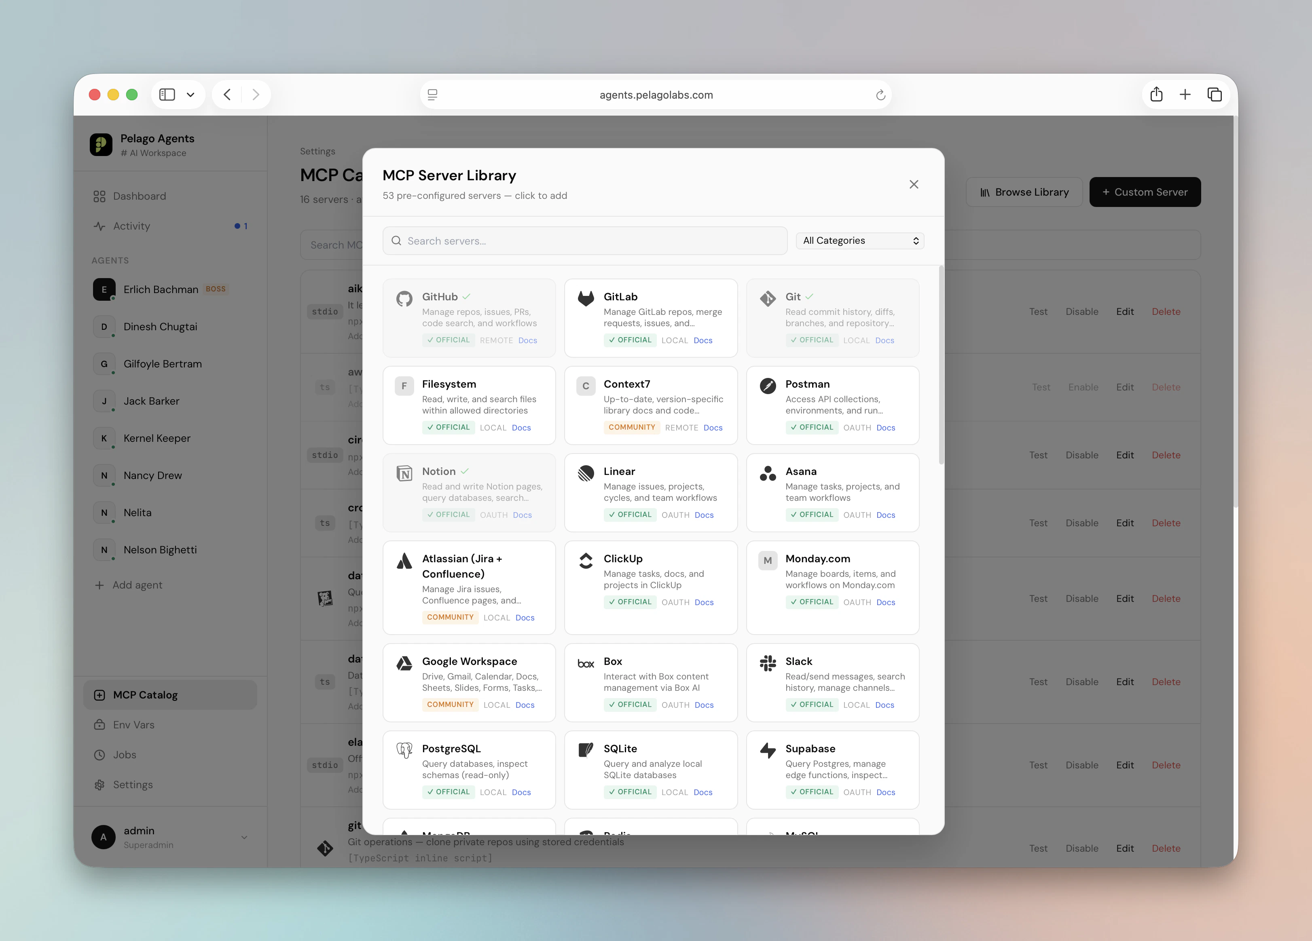Click the library dialog scrollbar
The image size is (1312, 941).
[x=941, y=365]
